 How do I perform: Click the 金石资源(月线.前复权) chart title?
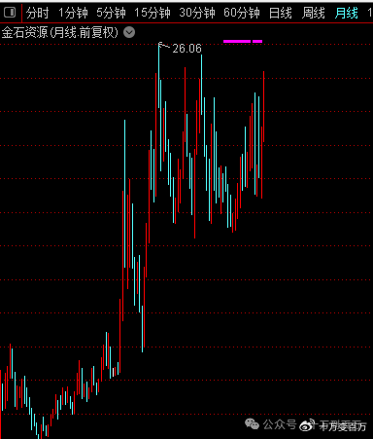60,32
